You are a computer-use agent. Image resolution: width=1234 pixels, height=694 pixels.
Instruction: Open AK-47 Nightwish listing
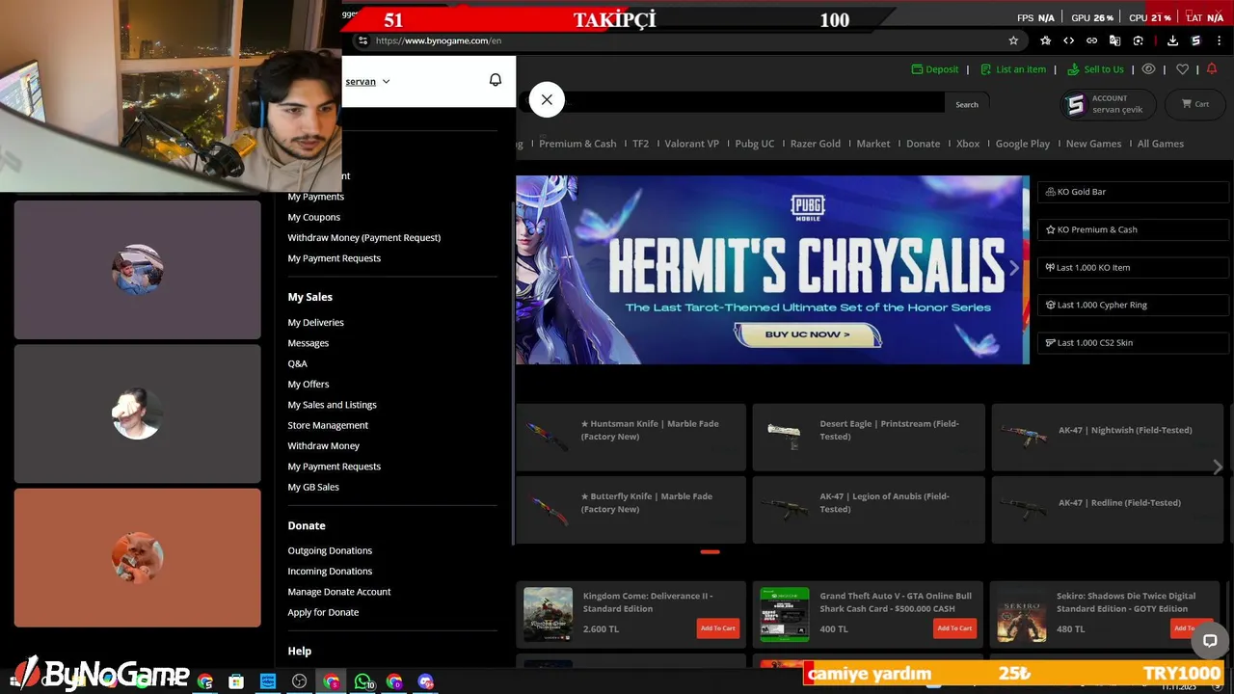pyautogui.click(x=1109, y=437)
